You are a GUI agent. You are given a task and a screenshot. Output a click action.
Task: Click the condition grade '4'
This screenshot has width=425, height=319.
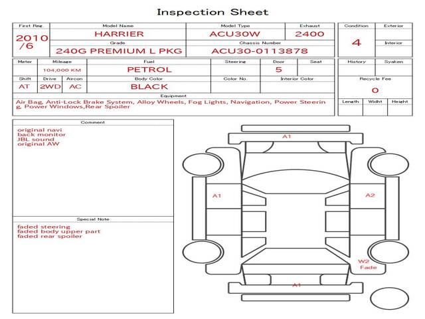click(x=357, y=43)
